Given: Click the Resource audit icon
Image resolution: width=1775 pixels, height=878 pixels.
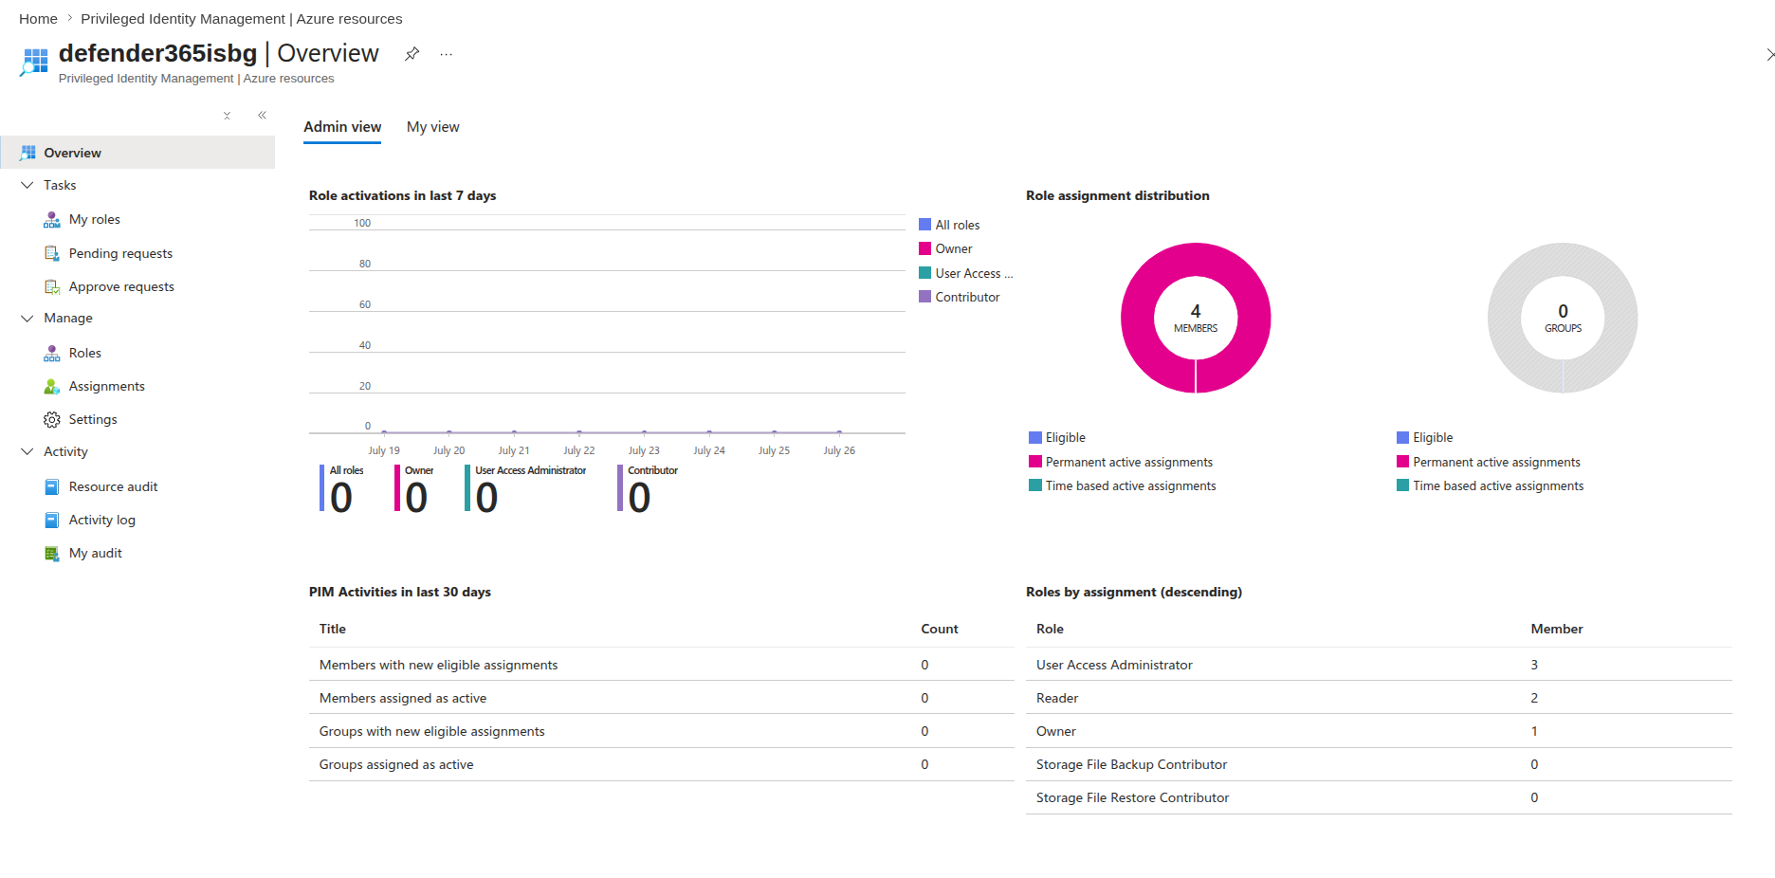Looking at the screenshot, I should tap(52, 486).
